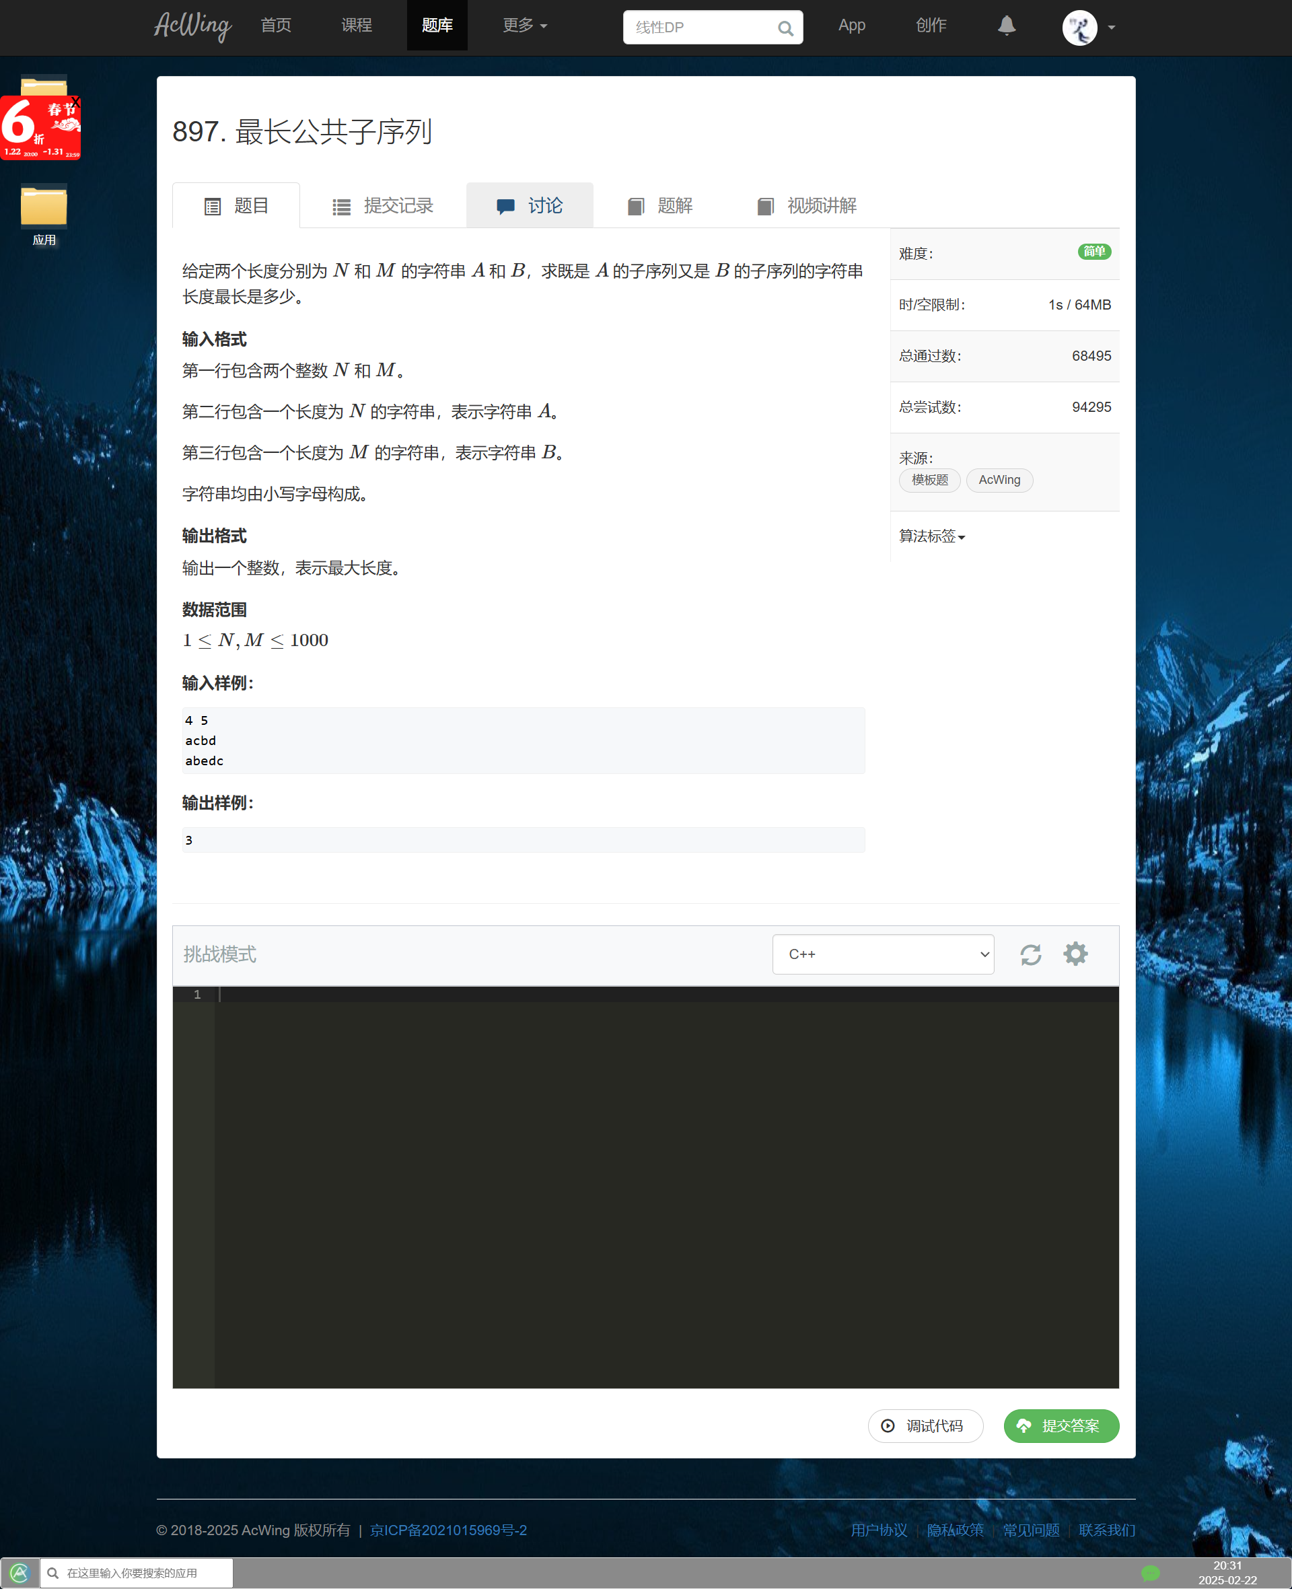Switch to the 题目 tab
The width and height of the screenshot is (1292, 1591).
[236, 205]
